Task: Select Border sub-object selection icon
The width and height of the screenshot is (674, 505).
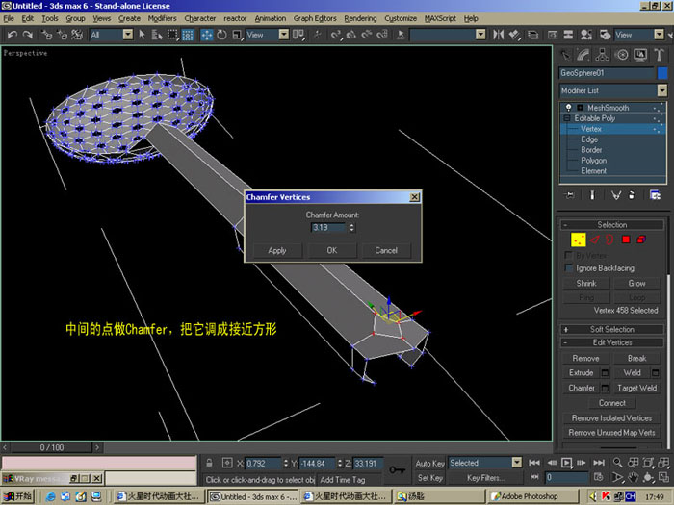Action: tap(609, 240)
